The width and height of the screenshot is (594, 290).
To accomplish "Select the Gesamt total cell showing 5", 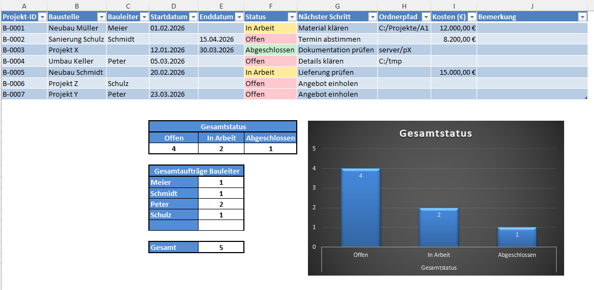I will tap(221, 247).
